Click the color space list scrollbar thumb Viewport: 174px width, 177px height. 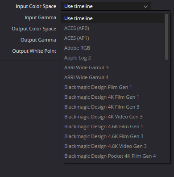pos(166,37)
